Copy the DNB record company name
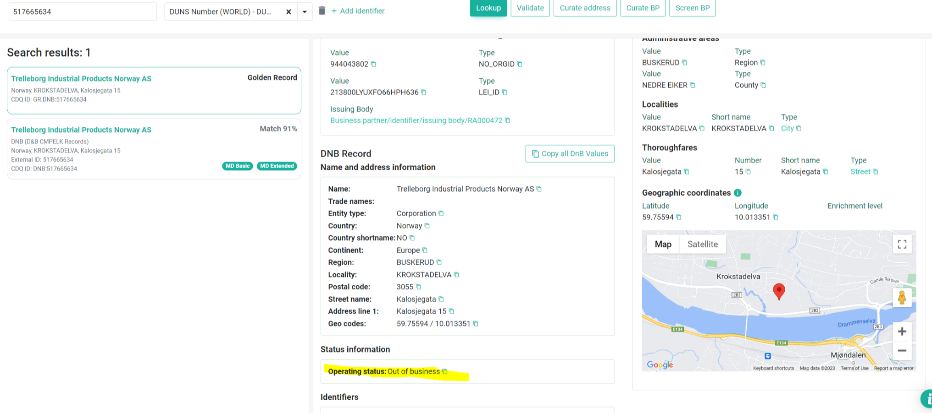 pyautogui.click(x=539, y=189)
